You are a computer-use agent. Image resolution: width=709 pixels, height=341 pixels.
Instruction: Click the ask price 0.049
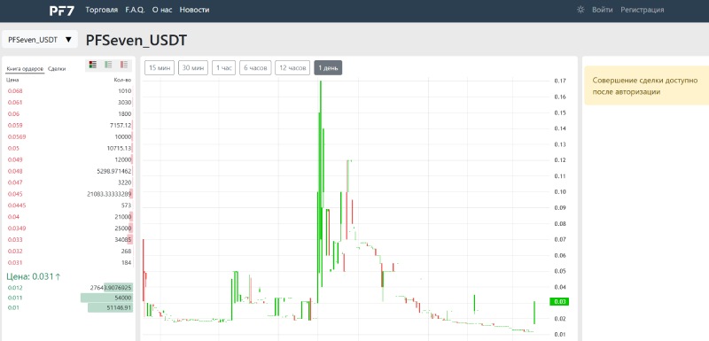pyautogui.click(x=15, y=159)
